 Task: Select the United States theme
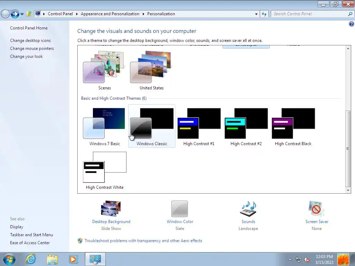[x=151, y=67]
